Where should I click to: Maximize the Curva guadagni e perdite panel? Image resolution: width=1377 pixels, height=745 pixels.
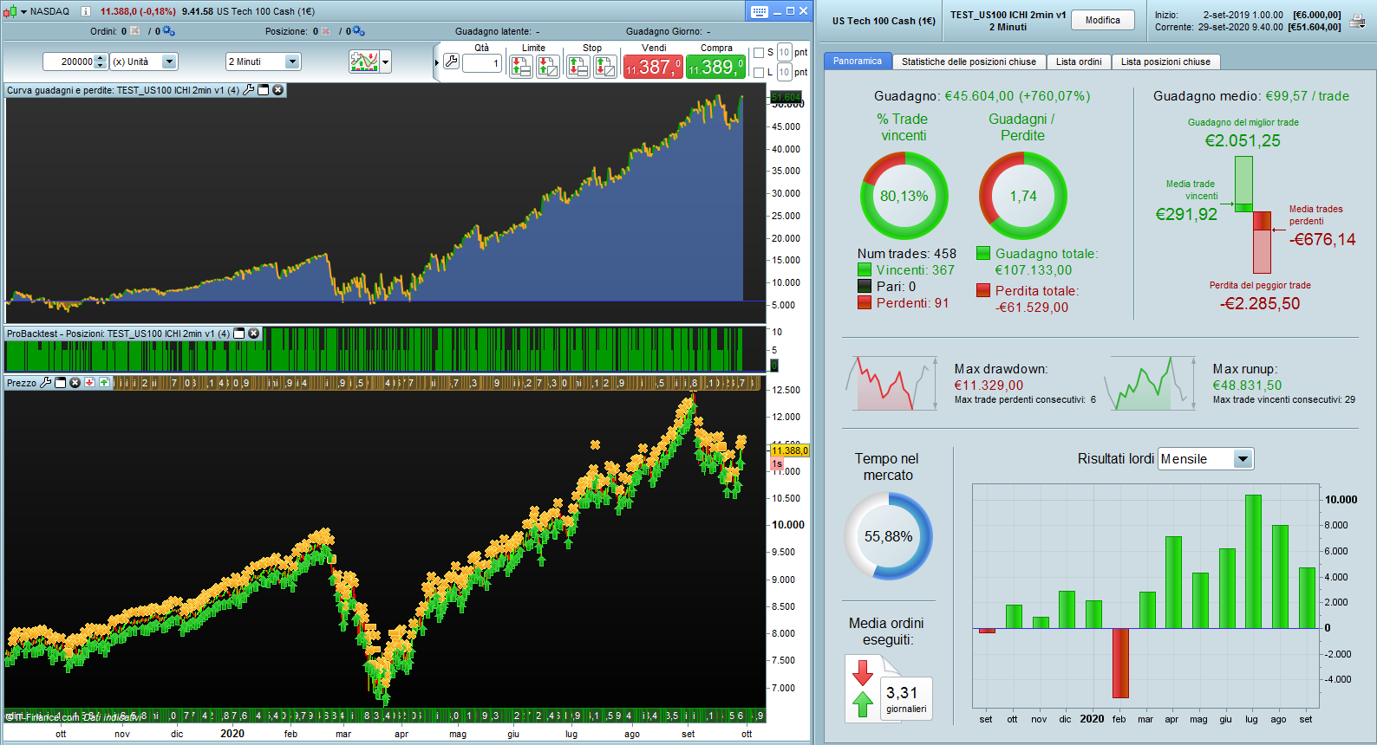[x=264, y=90]
